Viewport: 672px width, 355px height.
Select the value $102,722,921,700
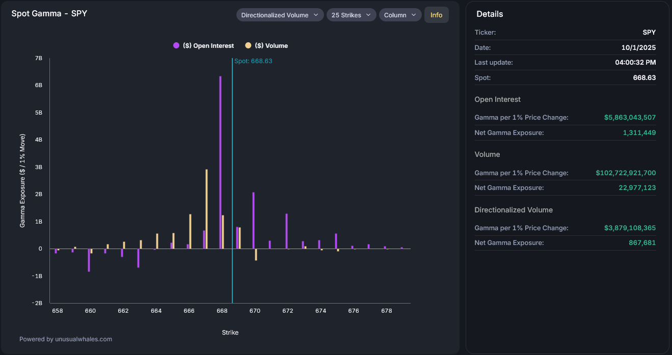(x=626, y=173)
